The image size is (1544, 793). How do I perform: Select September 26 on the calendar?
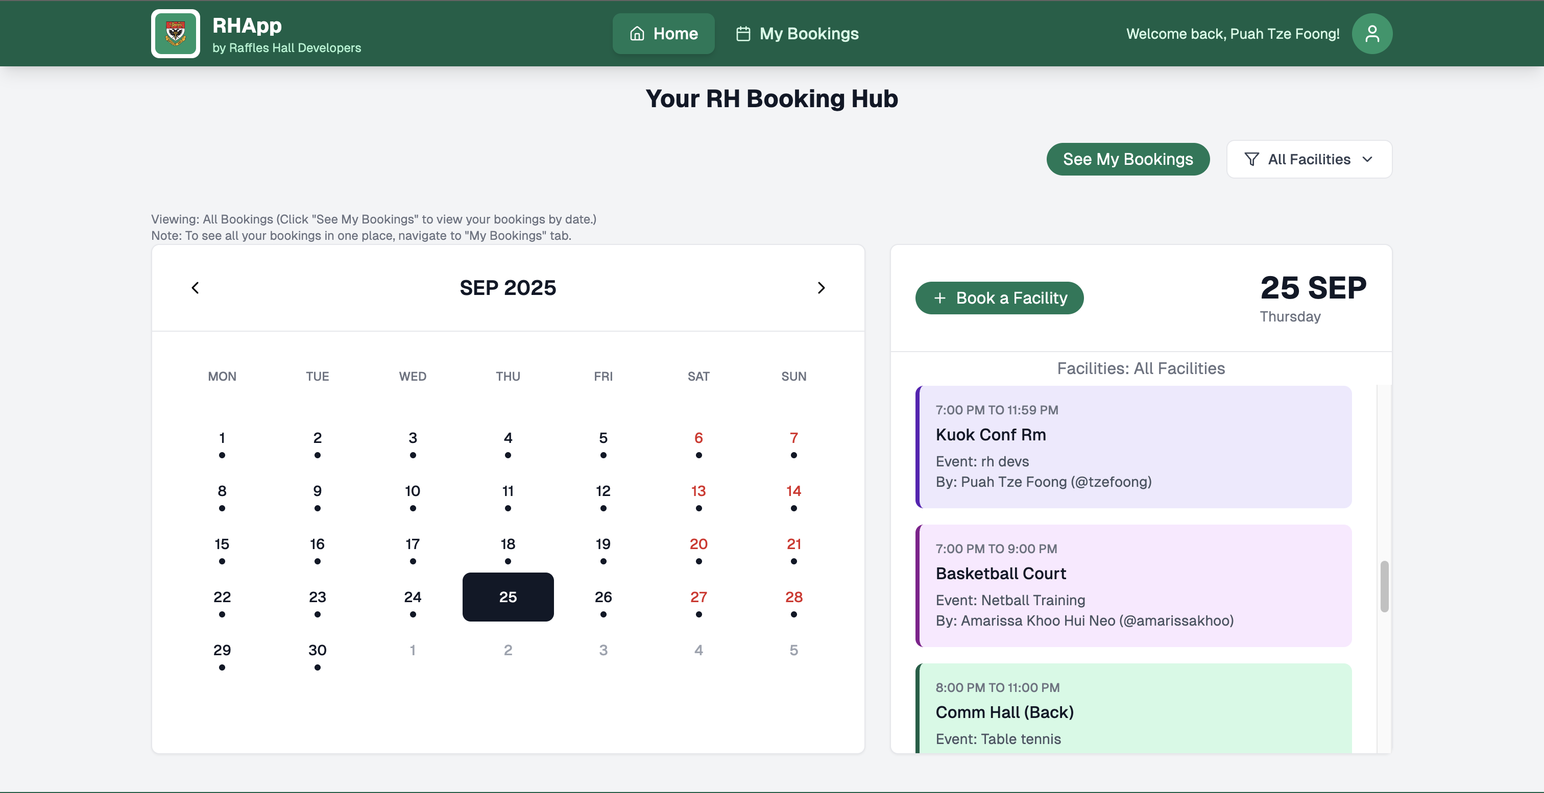(603, 597)
